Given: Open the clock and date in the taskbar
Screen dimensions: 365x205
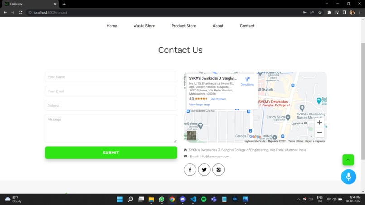Looking at the screenshot, I should tap(353, 200).
